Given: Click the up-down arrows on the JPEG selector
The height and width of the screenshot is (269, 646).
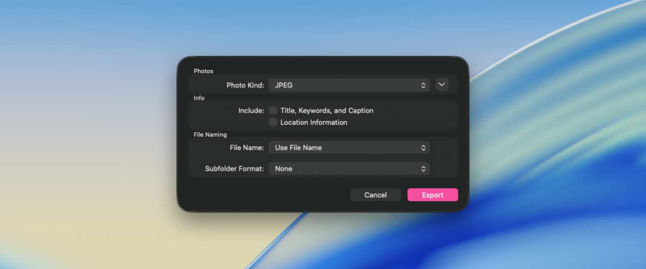Looking at the screenshot, I should pos(423,85).
